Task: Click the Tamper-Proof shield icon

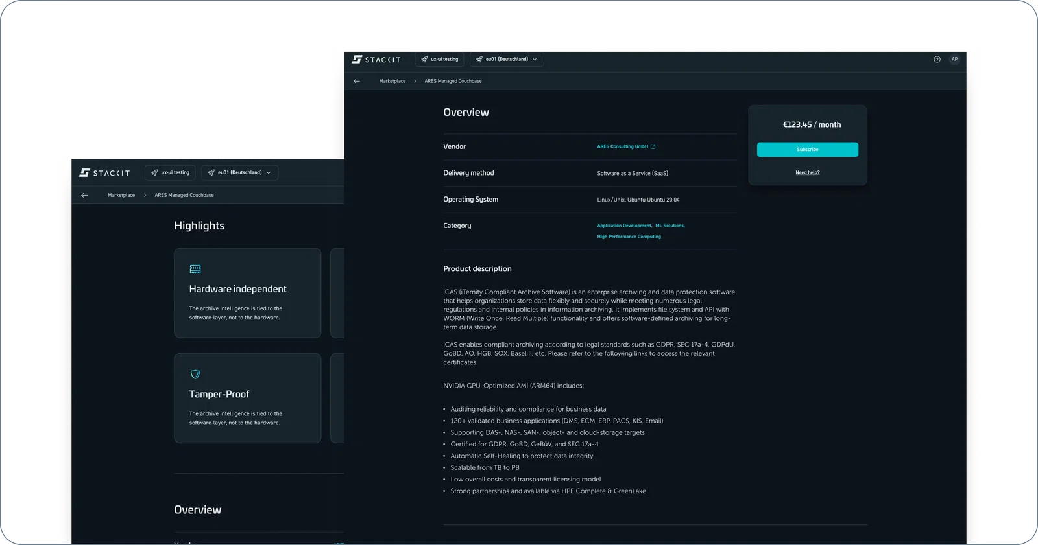Action: pyautogui.click(x=195, y=374)
